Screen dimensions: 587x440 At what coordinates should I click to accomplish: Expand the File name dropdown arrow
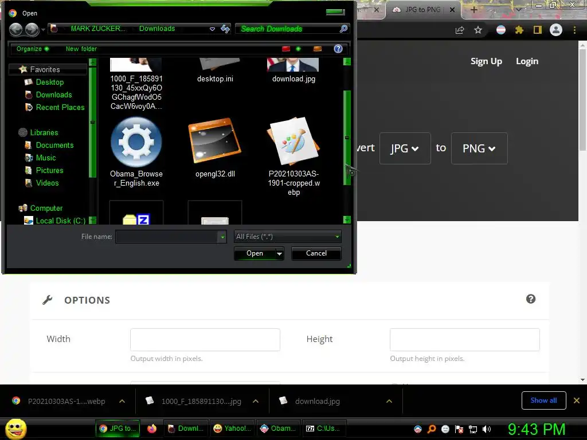coord(222,237)
